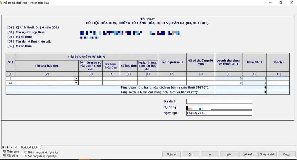
Task: Select Ký hiệu mẫu số cell in row 1.1
Action: coord(91,83)
